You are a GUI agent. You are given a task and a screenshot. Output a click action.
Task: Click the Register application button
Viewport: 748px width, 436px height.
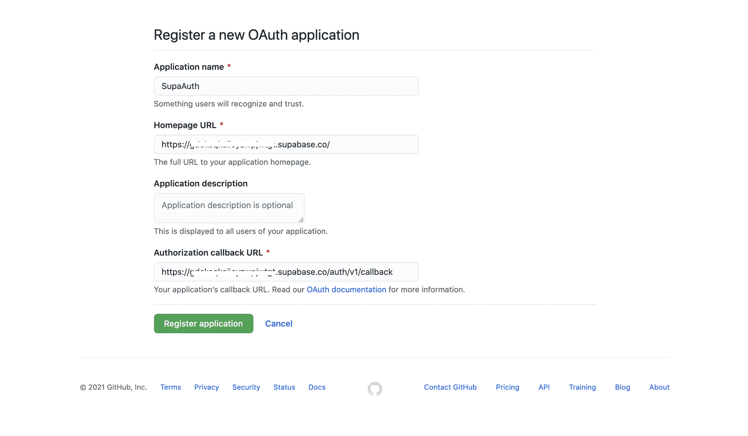[x=203, y=323]
